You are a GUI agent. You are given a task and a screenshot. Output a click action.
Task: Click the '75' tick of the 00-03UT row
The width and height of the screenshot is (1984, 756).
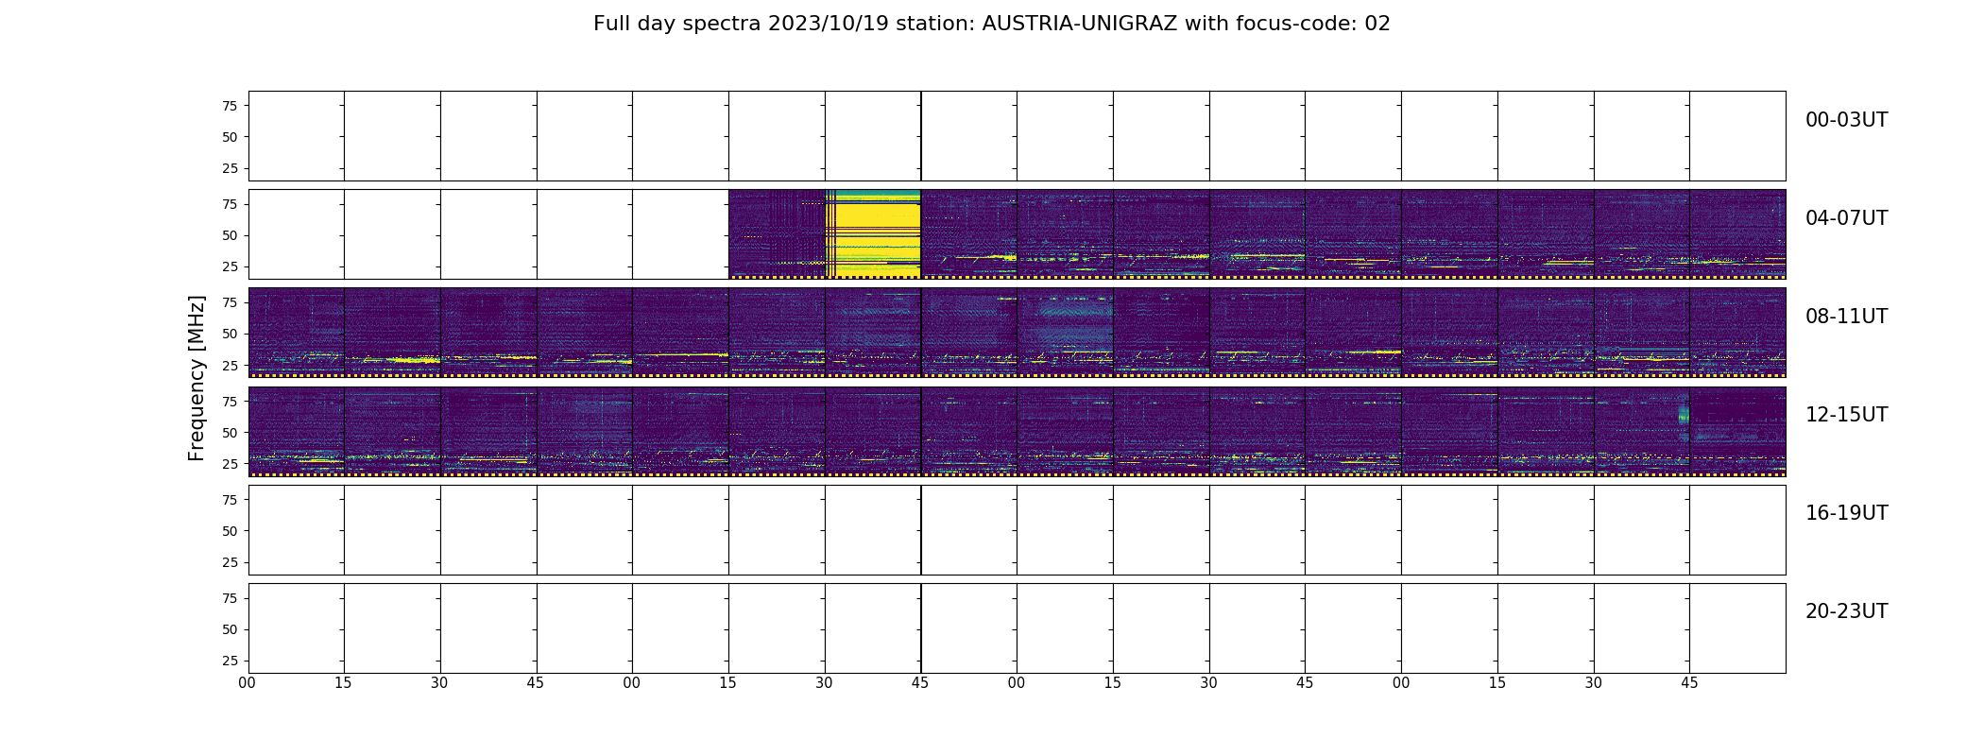[x=230, y=106]
